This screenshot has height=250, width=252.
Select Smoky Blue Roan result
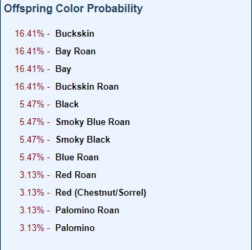coord(93,122)
